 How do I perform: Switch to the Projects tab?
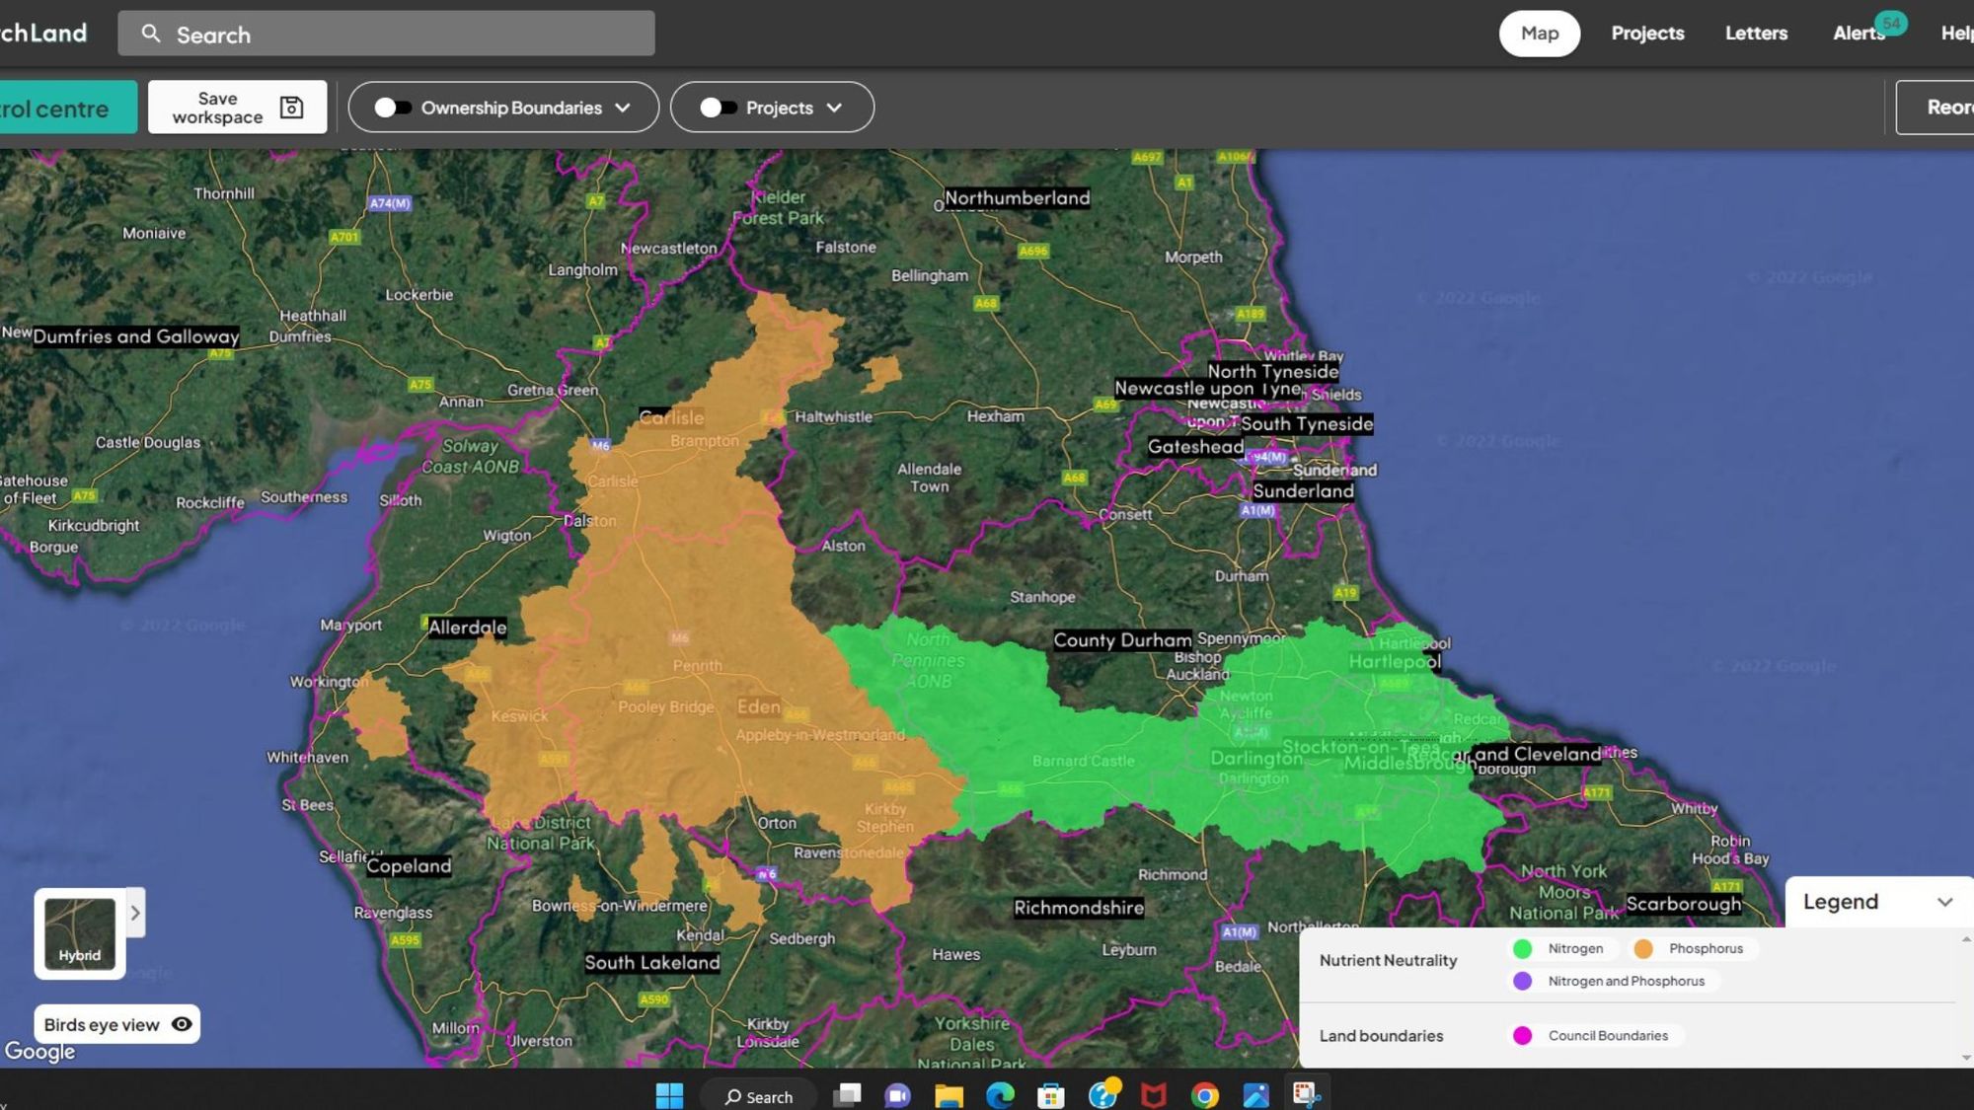(1646, 33)
